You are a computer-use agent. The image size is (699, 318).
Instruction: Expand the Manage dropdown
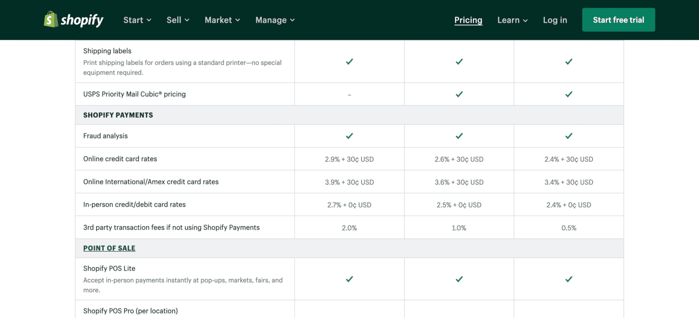[x=275, y=20]
